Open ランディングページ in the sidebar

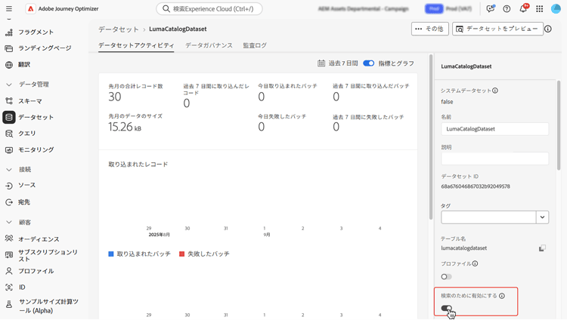[45, 48]
